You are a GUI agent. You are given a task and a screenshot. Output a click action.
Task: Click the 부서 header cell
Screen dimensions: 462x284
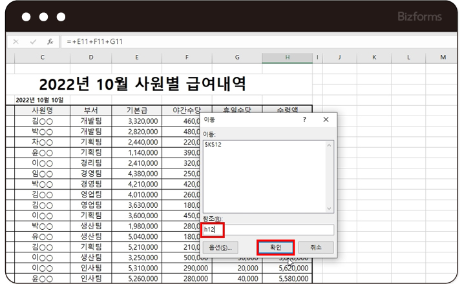pos(90,110)
